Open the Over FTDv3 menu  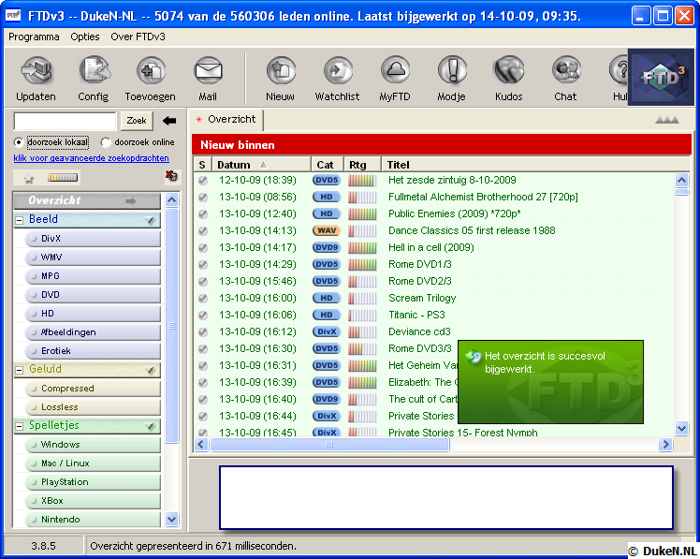138,37
